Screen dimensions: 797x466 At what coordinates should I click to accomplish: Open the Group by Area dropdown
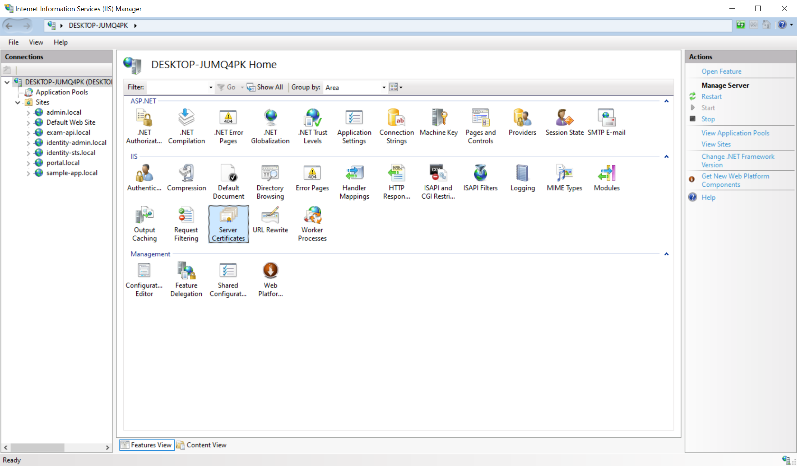click(384, 87)
